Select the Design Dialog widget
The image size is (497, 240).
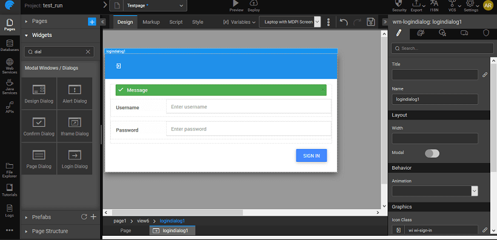pyautogui.click(x=39, y=94)
